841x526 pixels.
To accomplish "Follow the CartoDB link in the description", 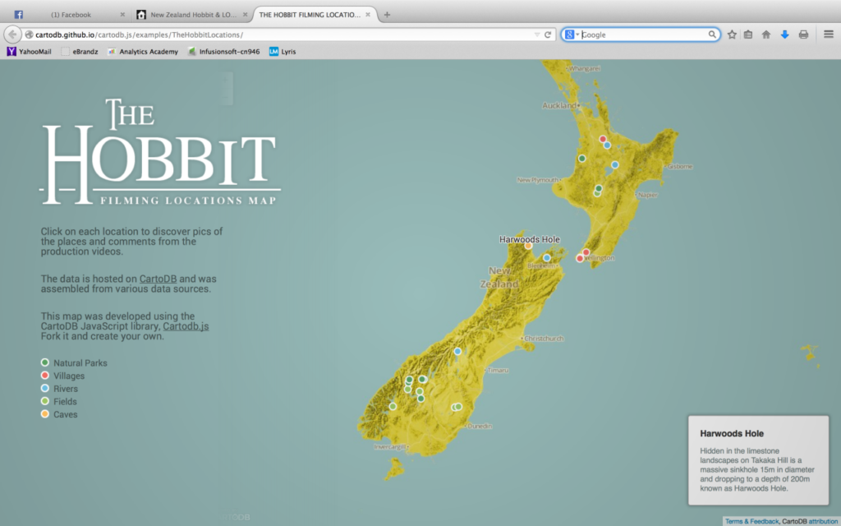I will coord(158,279).
